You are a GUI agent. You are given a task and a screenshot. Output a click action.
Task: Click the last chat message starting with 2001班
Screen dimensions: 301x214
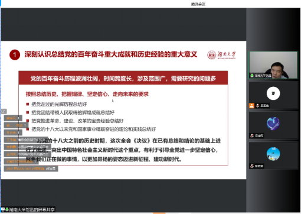(x=31, y=168)
